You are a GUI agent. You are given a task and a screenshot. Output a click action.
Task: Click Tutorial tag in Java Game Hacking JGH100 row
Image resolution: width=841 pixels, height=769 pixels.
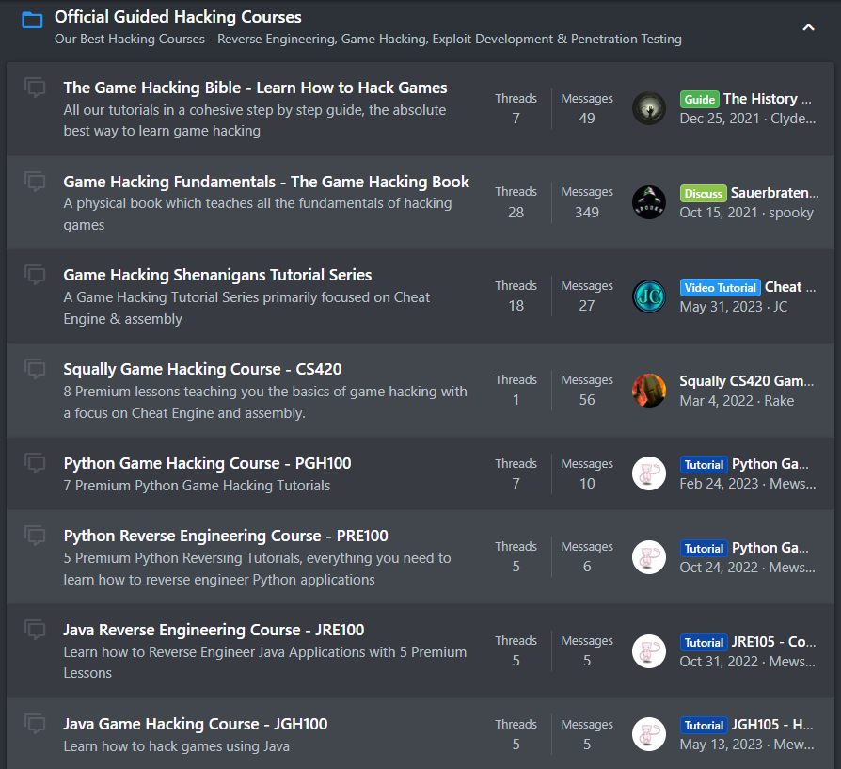tap(704, 726)
